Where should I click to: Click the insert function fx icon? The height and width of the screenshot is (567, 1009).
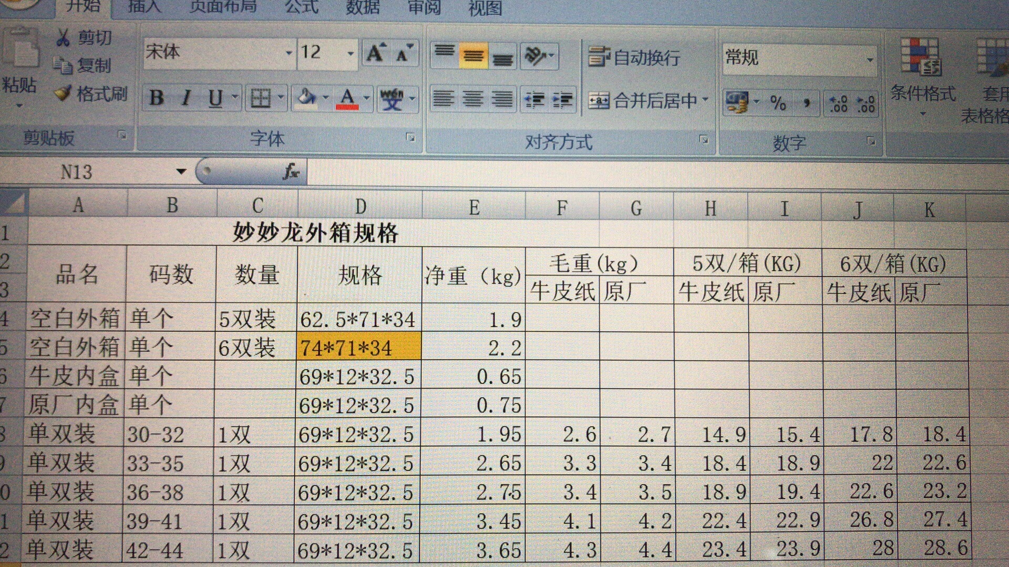[x=291, y=171]
